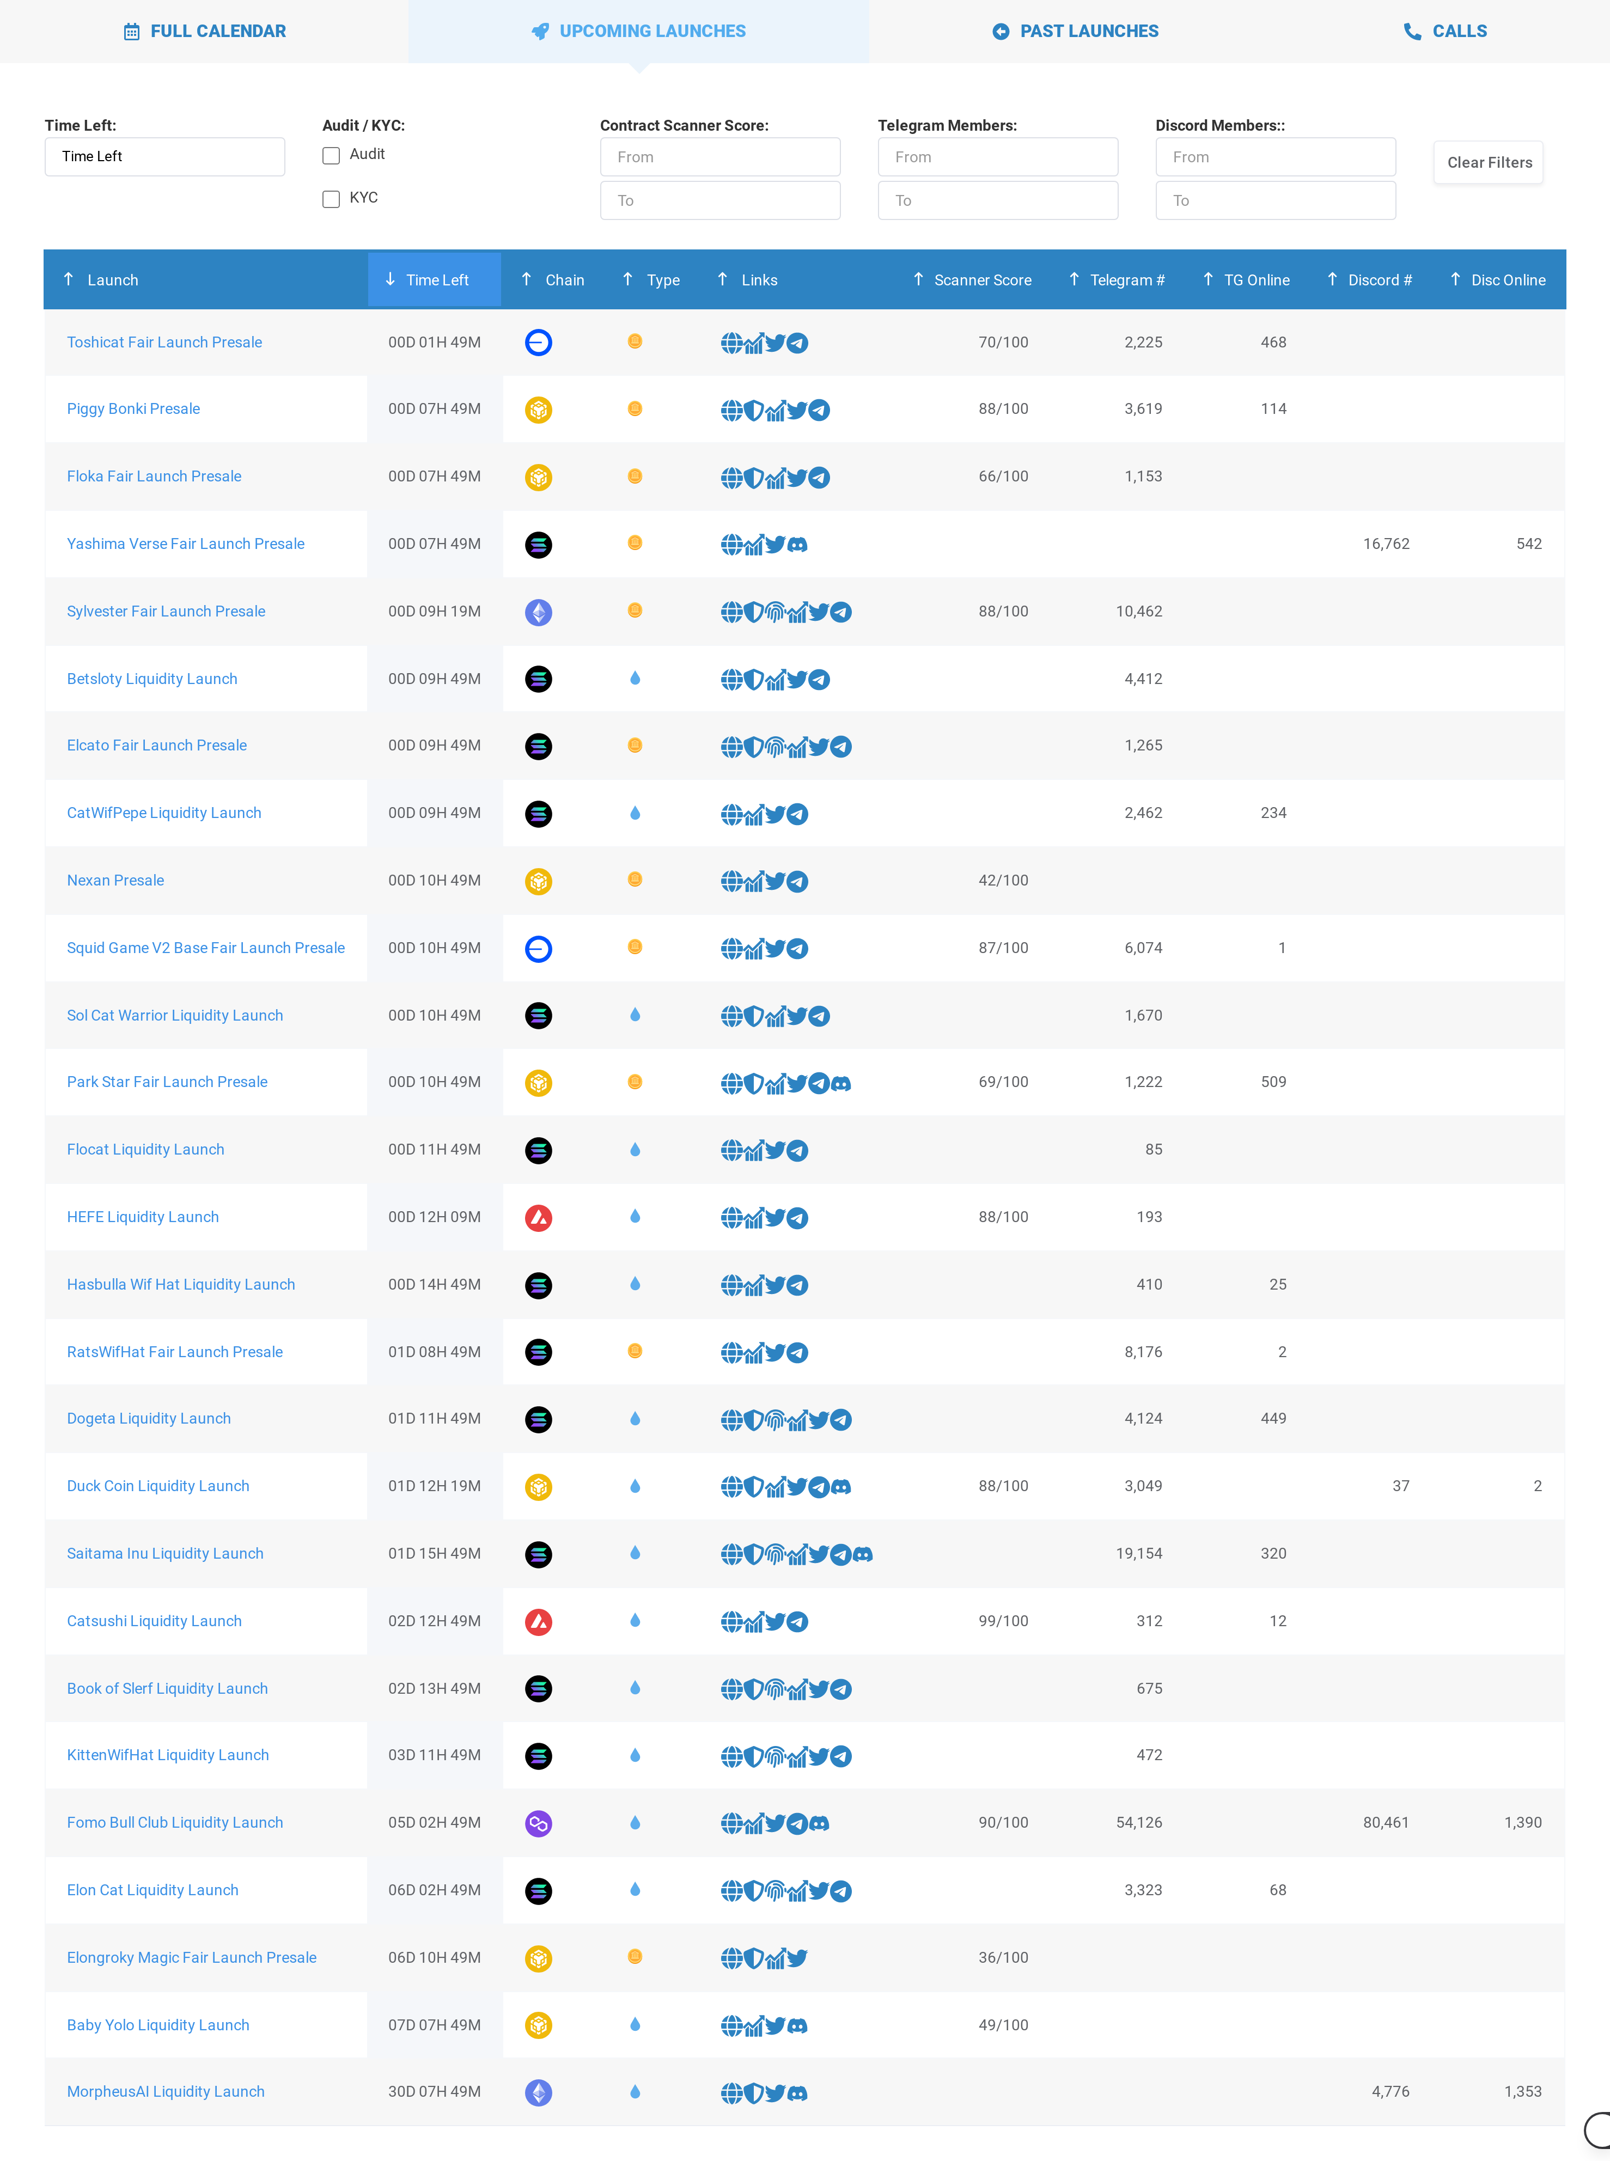Open Betsloty row audit shield icon
Image resolution: width=1610 pixels, height=2161 pixels.
[753, 679]
